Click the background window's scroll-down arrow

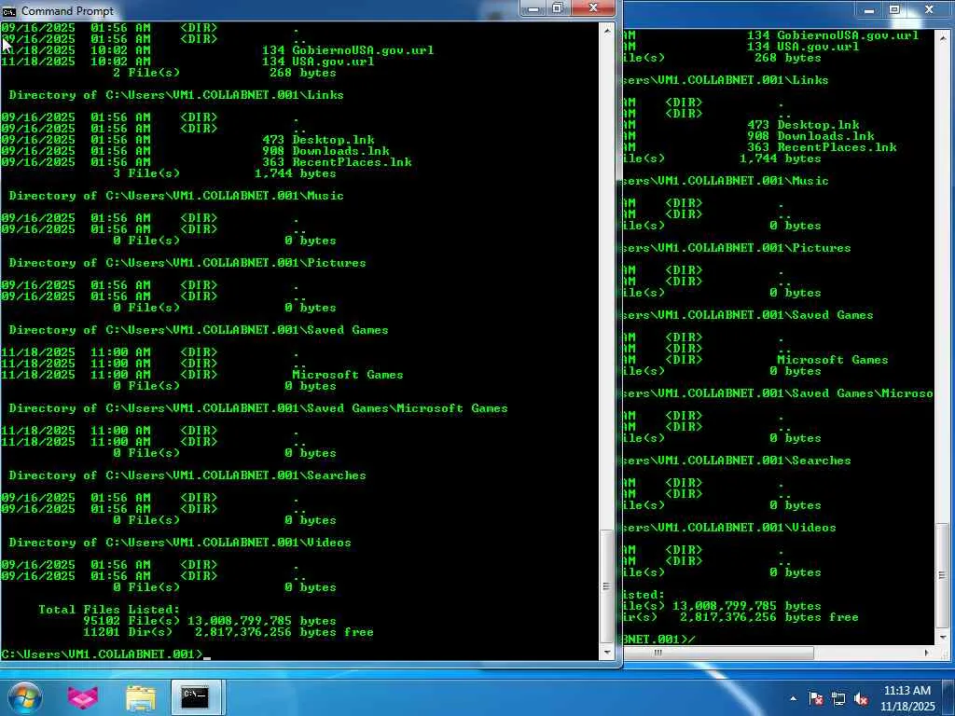pos(942,636)
